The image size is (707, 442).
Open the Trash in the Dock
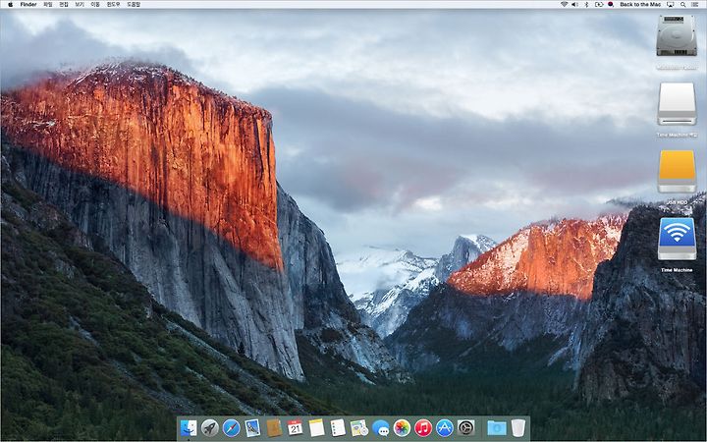coord(518,428)
